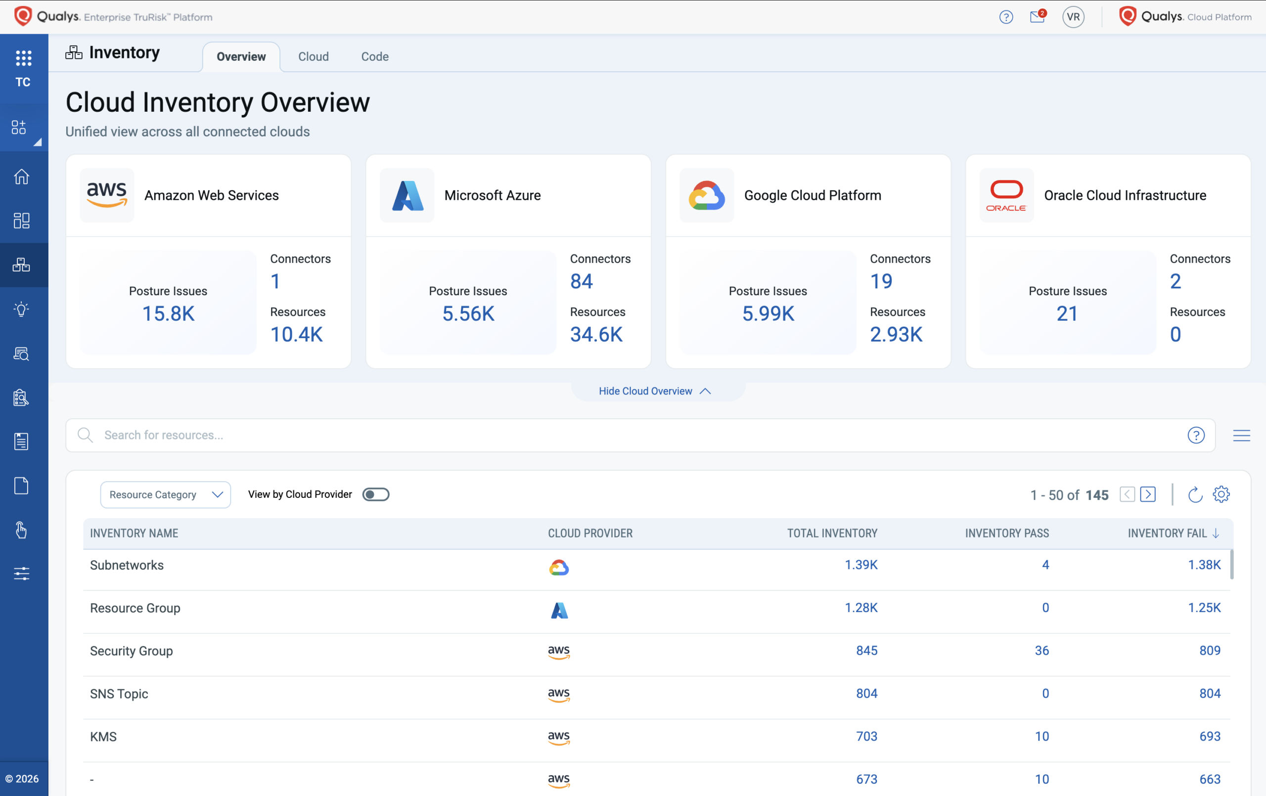This screenshot has height=796, width=1266.
Task: Click the AWS logo on provider card
Action: pos(107,195)
